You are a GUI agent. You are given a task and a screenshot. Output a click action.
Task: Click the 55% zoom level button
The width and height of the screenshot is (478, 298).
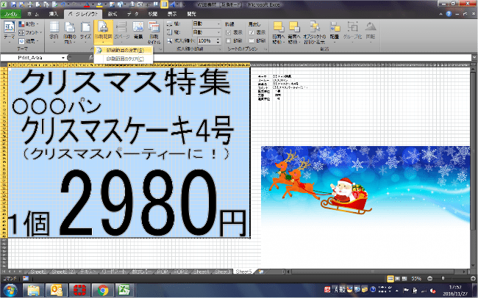pos(416,278)
